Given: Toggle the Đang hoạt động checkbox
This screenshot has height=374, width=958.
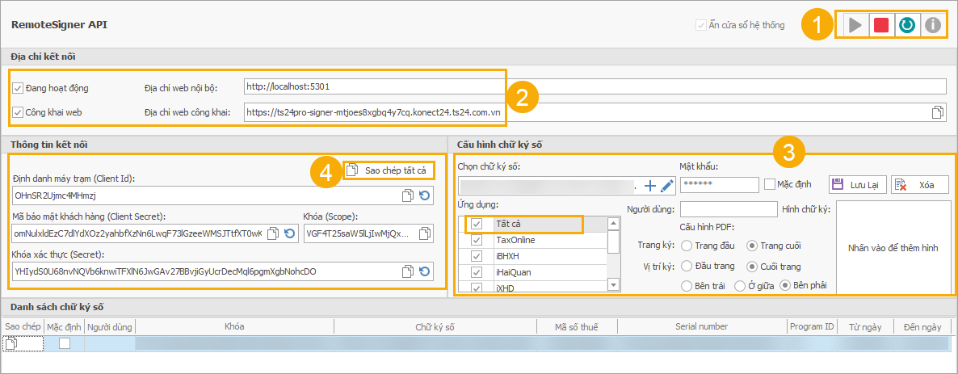Looking at the screenshot, I should tap(17, 88).
